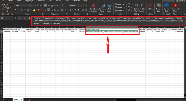Increase font size with larger A icon

pos(38,6)
